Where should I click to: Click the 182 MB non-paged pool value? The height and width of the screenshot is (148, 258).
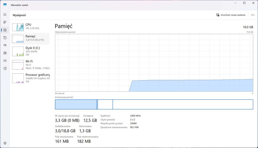pos(84,141)
